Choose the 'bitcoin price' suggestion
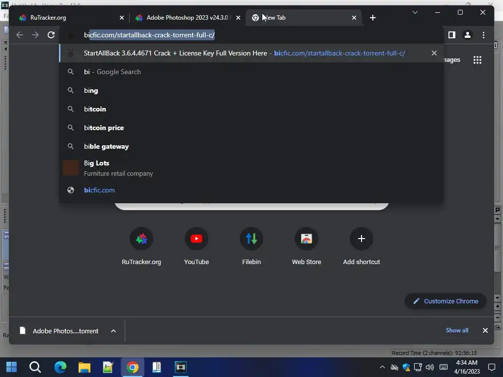The width and height of the screenshot is (503, 377). pos(251,128)
